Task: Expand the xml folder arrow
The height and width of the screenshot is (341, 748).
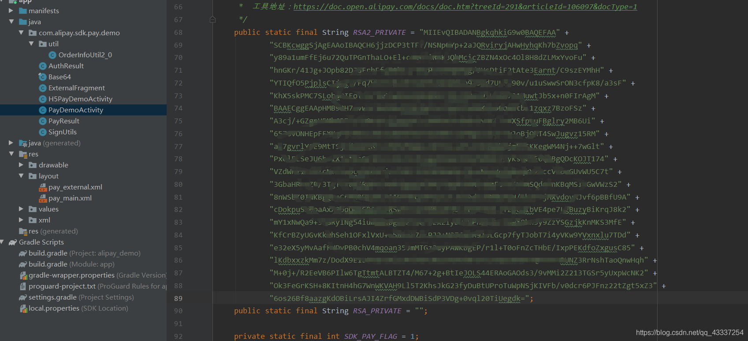Action: pyautogui.click(x=21, y=220)
